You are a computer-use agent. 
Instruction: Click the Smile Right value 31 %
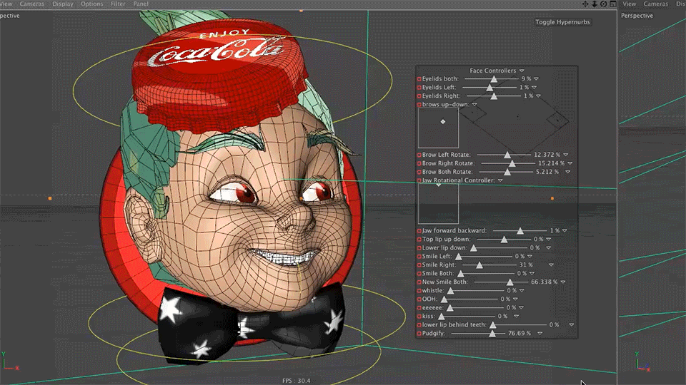[x=526, y=265]
